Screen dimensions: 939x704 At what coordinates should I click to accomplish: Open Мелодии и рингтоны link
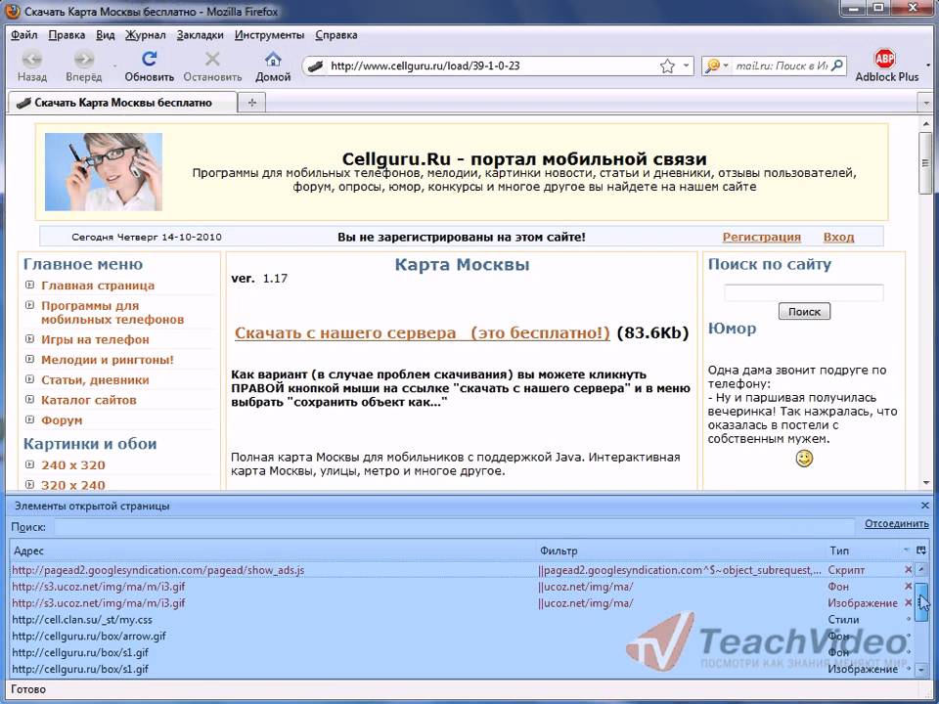coord(108,360)
